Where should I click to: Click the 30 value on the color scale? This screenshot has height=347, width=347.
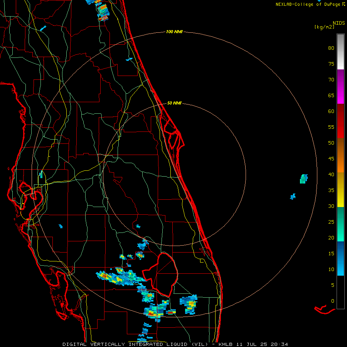(331, 206)
